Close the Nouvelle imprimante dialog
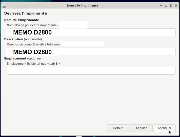 click(176, 6)
